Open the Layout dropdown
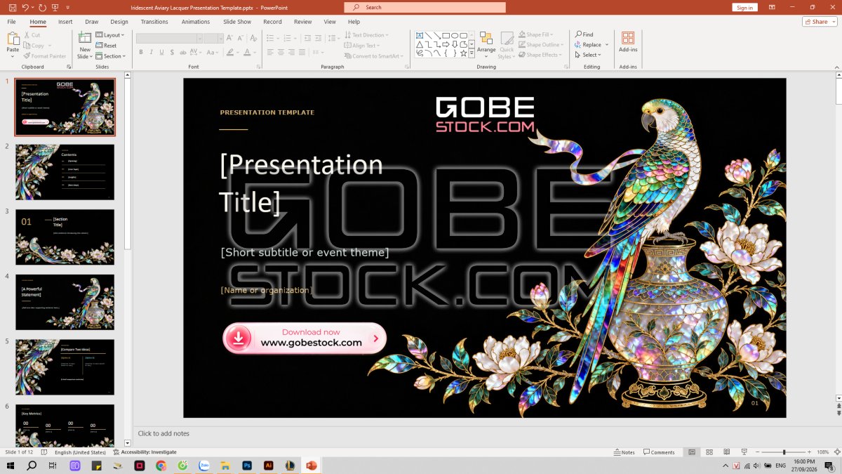 (x=110, y=34)
